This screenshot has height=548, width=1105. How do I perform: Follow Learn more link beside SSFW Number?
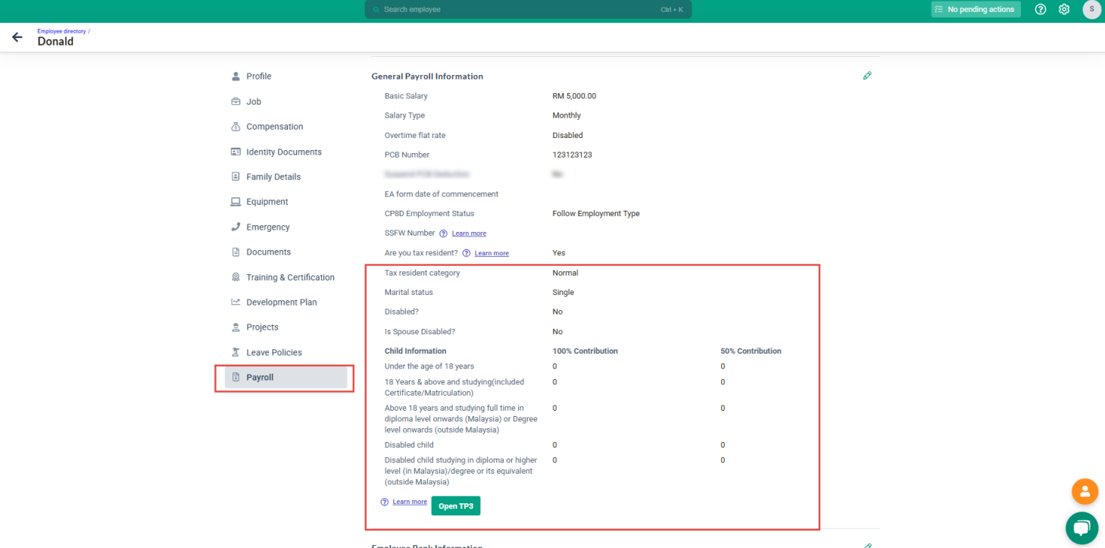(469, 233)
